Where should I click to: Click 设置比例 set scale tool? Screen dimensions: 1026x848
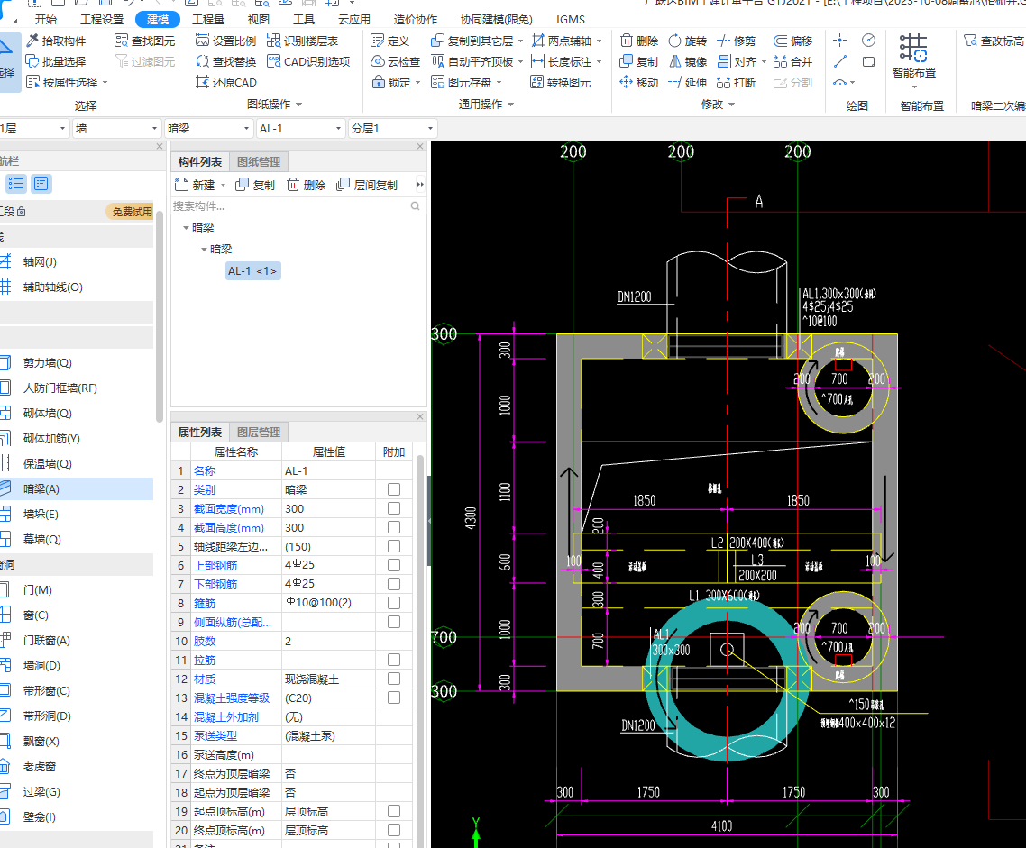(x=225, y=41)
